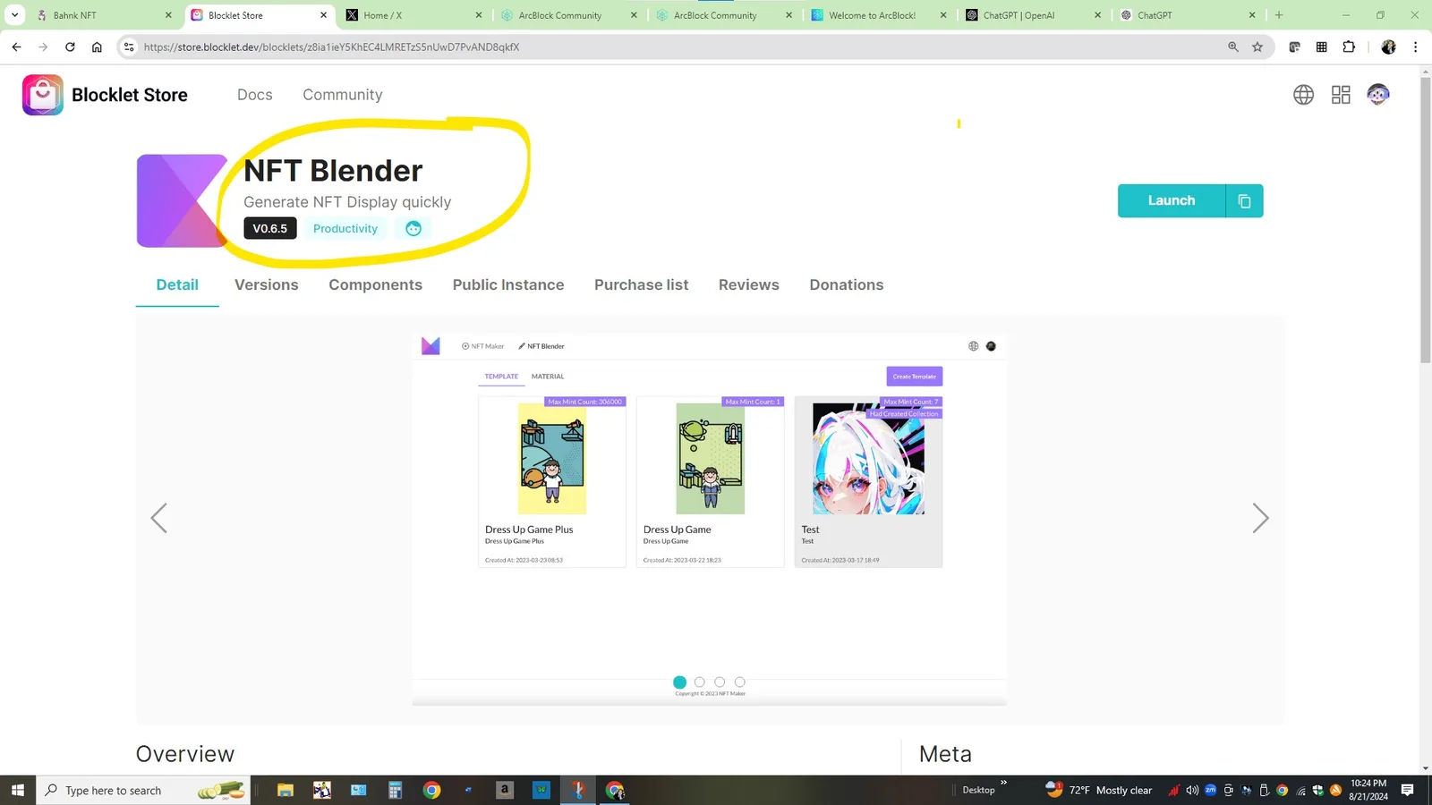This screenshot has width=1432, height=805.
Task: Switch to the Bahnk NFT browser tab
Action: click(x=103, y=15)
